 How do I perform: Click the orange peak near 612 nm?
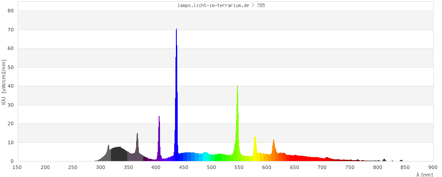274,151
